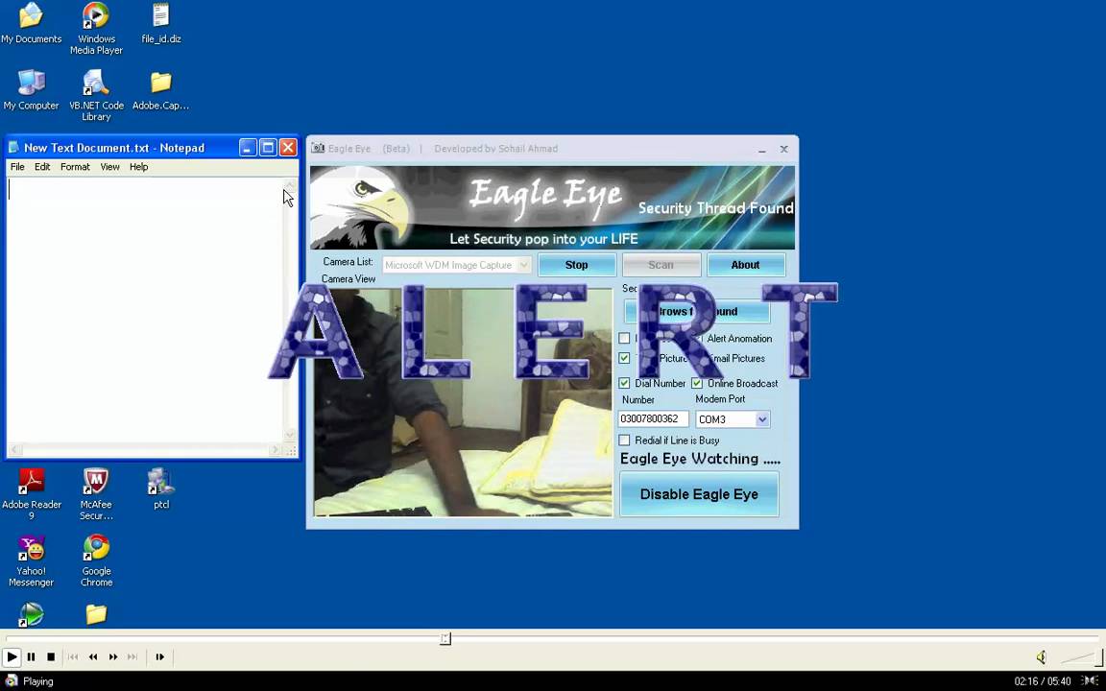Click the 02:16 / 05:40 time display
The width and height of the screenshot is (1106, 691).
[x=1043, y=681]
